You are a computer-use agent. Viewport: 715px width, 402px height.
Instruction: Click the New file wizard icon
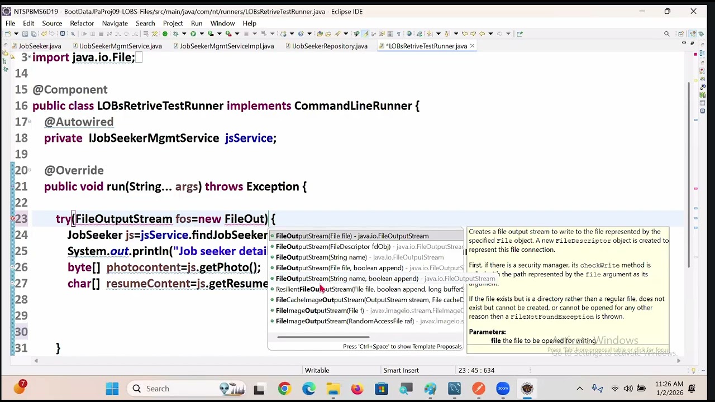(x=7, y=33)
